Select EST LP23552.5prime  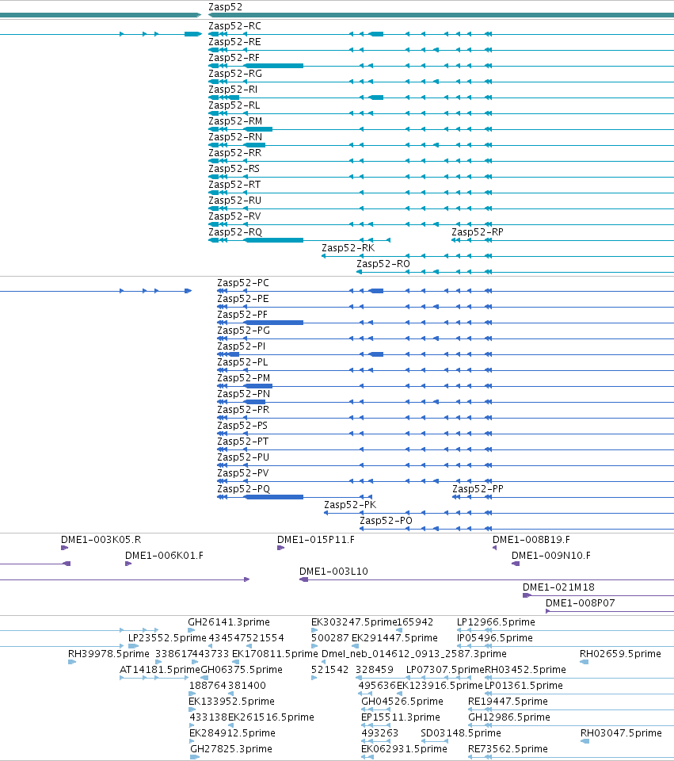pos(167,638)
